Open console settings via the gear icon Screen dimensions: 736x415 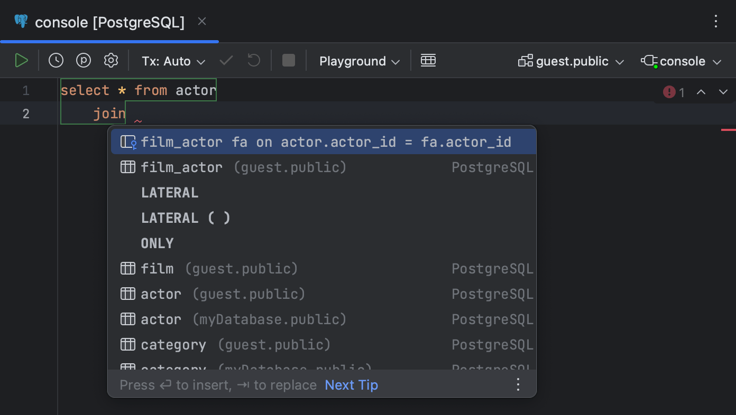pos(111,60)
